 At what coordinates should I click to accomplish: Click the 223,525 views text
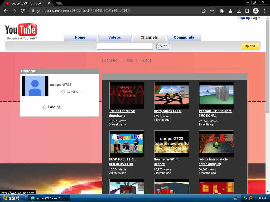(208, 121)
